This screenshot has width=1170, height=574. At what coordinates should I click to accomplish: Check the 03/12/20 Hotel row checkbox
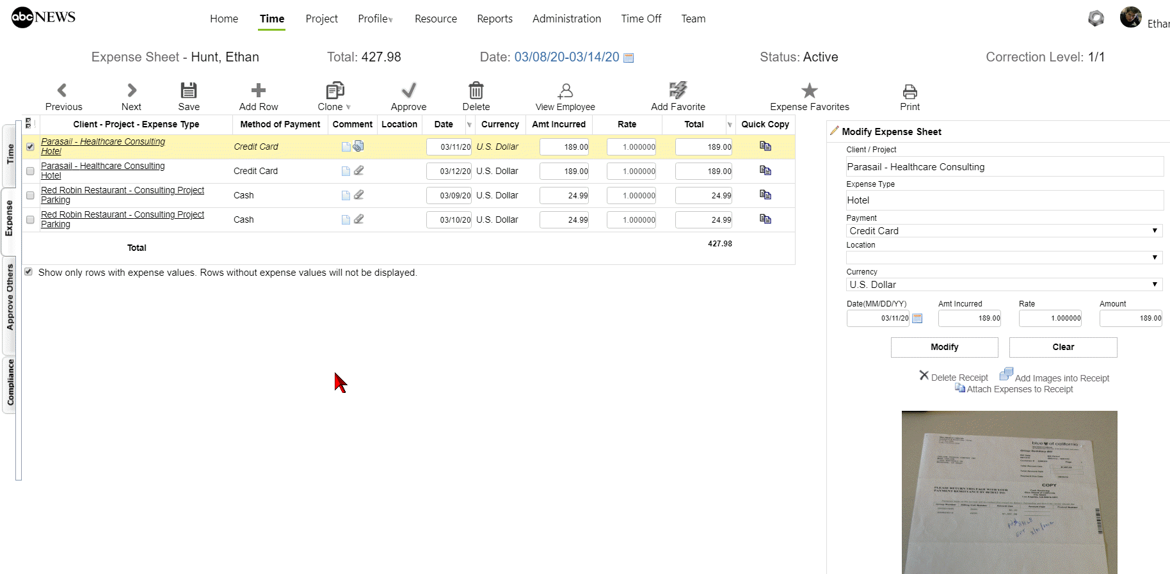pyautogui.click(x=30, y=171)
